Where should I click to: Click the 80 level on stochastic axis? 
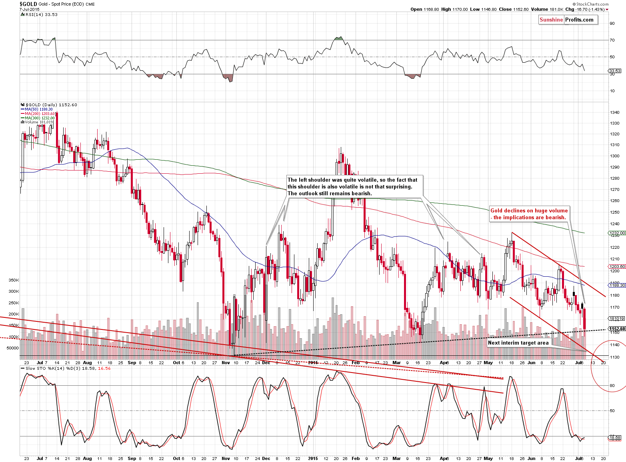[612, 386]
